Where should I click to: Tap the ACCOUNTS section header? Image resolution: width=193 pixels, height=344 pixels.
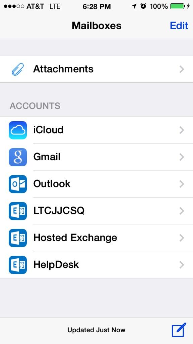point(35,106)
